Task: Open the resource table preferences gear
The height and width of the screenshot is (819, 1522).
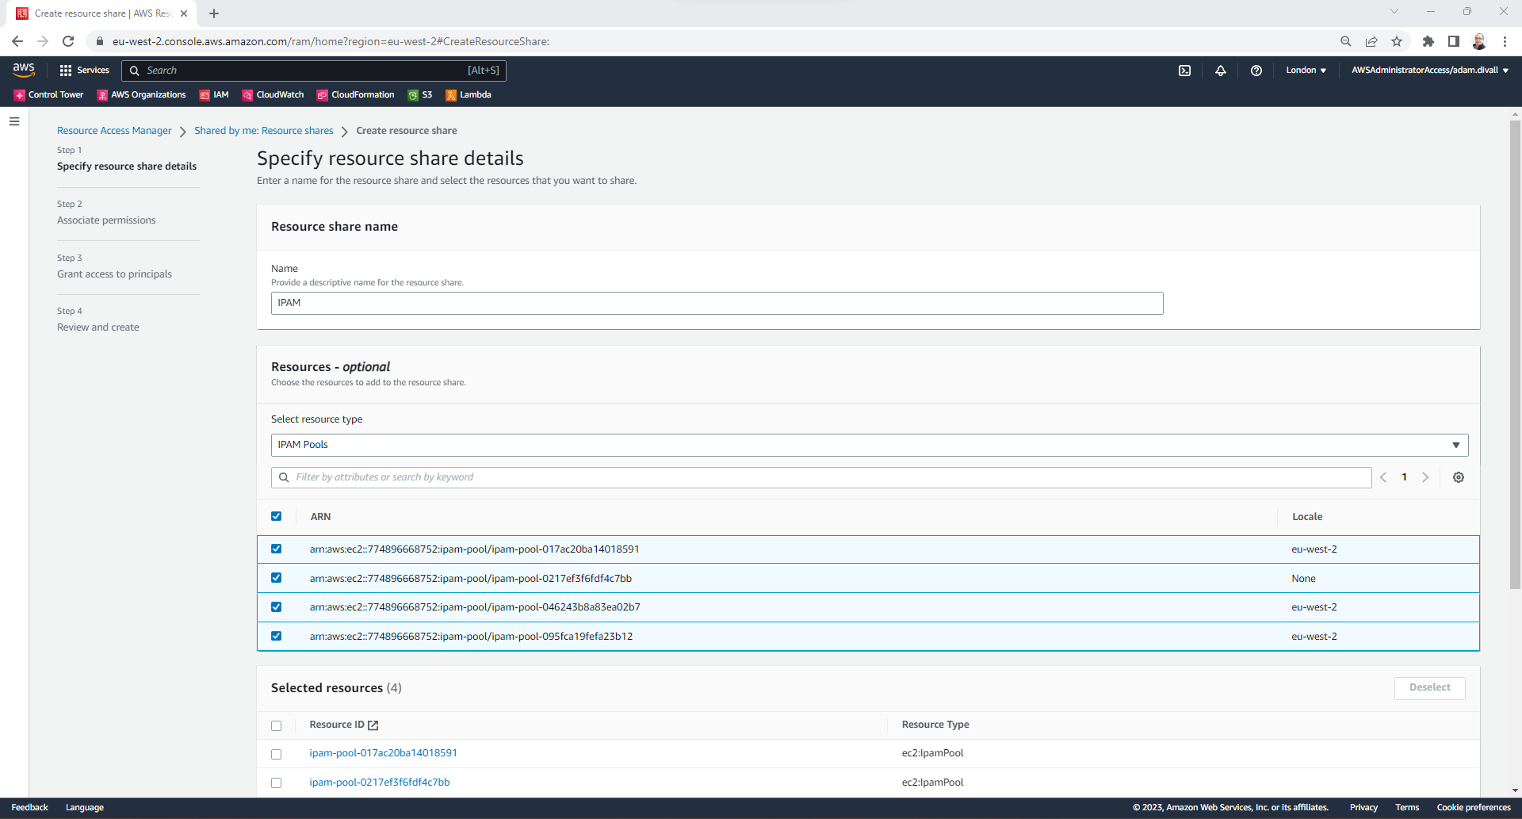Action: coord(1459,477)
